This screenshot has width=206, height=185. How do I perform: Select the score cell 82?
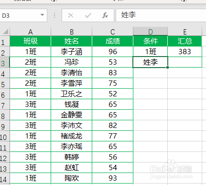click(x=112, y=126)
